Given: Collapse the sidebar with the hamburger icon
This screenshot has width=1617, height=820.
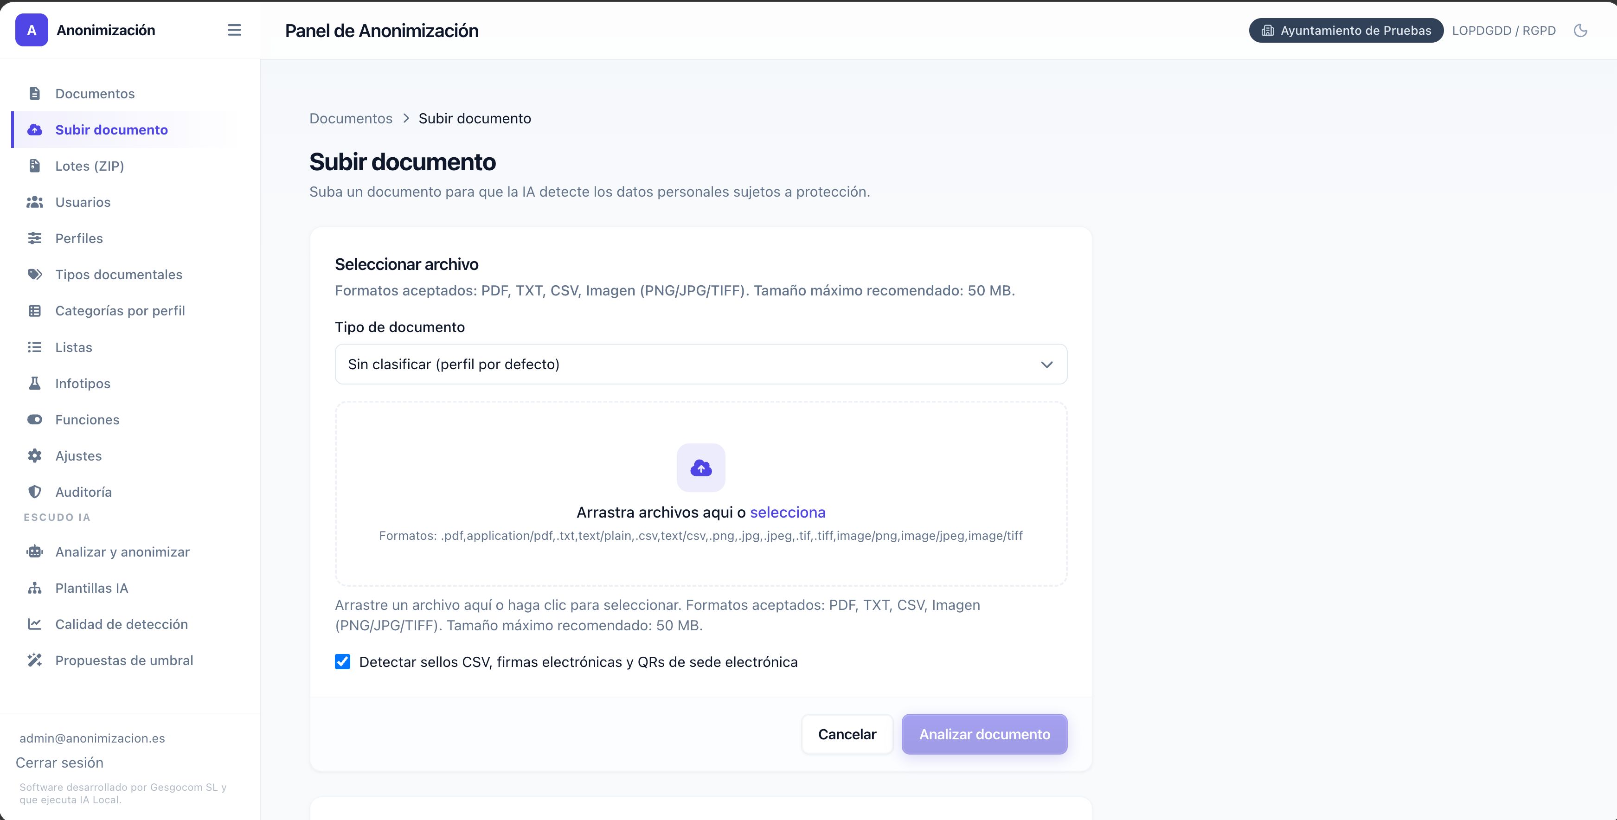Looking at the screenshot, I should [234, 30].
